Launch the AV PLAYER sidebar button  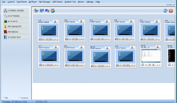[x=16, y=21]
